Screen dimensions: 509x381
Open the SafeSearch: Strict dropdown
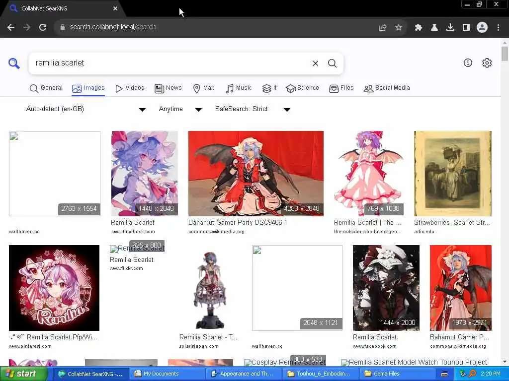click(x=253, y=109)
